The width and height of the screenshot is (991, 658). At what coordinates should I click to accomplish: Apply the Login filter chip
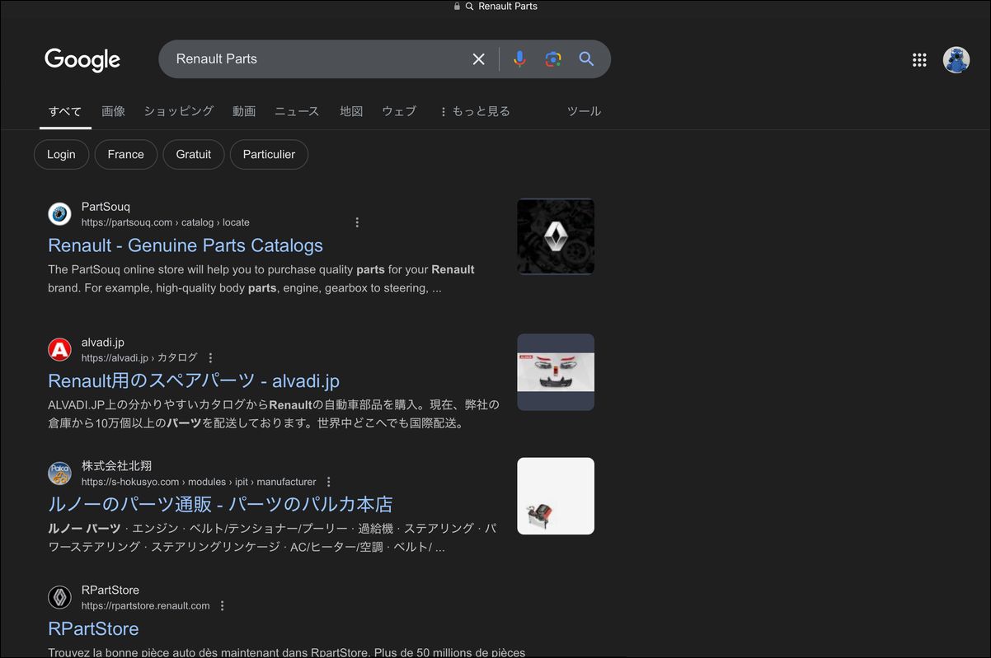tap(61, 155)
